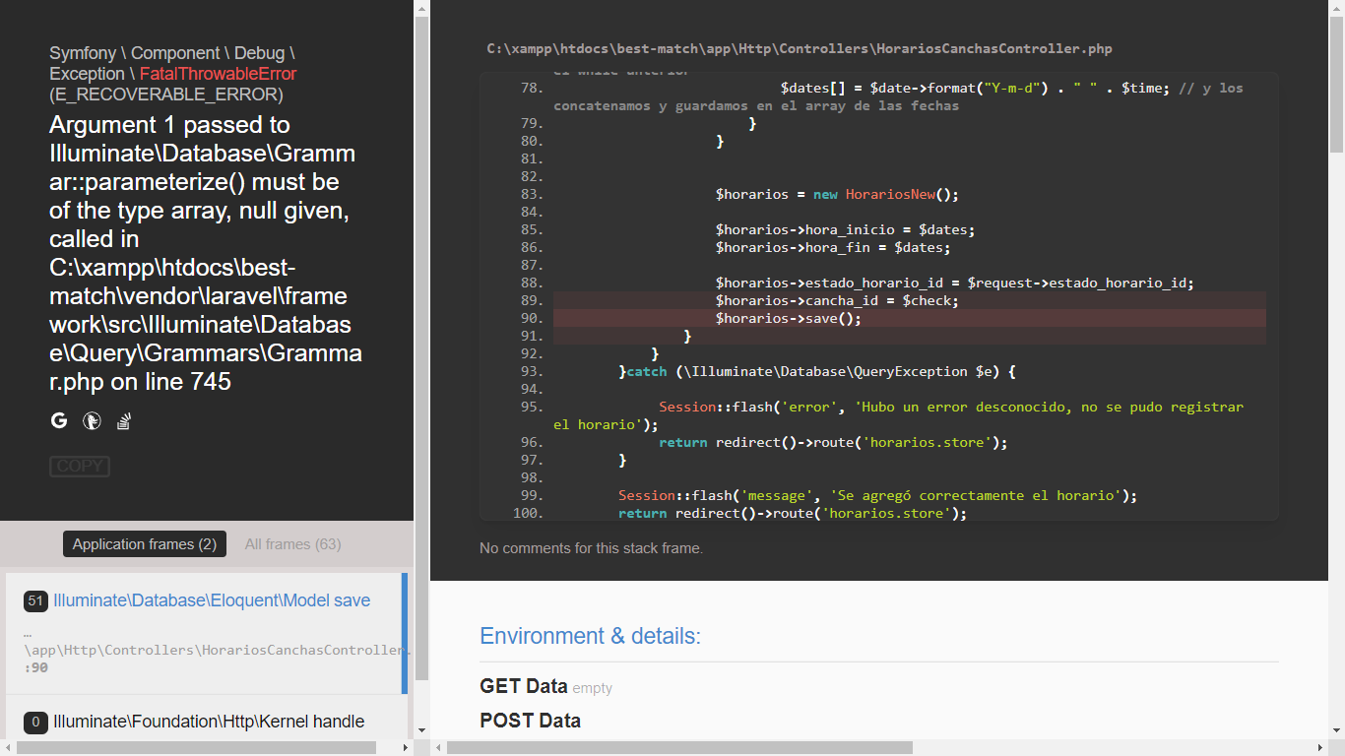This screenshot has width=1345, height=756.
Task: Click line 96 return redirect statement
Action: tap(833, 442)
